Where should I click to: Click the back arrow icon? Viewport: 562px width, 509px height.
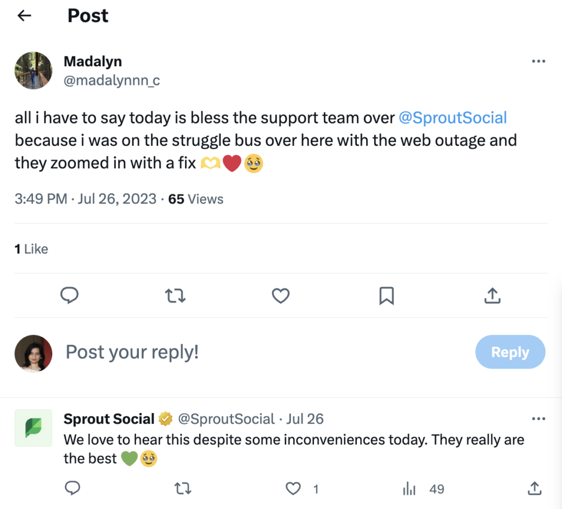(x=25, y=16)
